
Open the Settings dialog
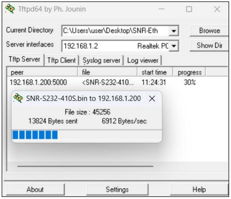[x=117, y=189]
